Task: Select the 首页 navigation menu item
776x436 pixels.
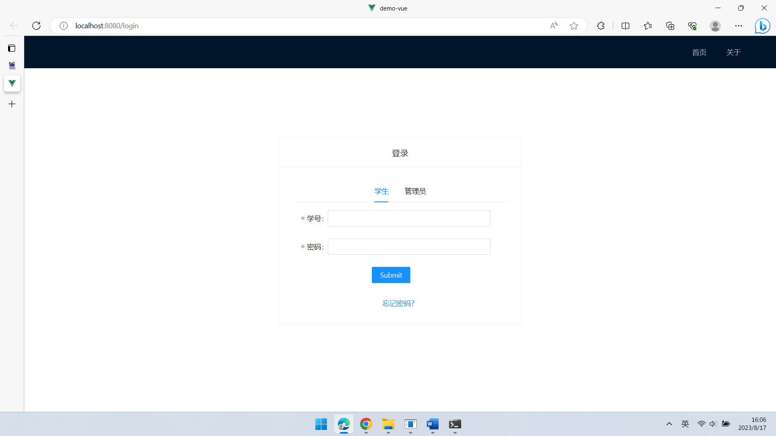Action: pyautogui.click(x=699, y=52)
